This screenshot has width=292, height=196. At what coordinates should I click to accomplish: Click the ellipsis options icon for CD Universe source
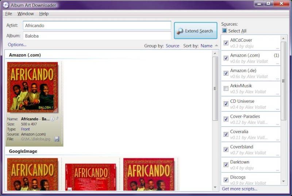point(277,109)
